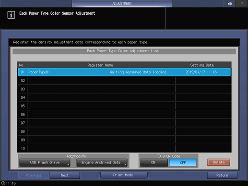Mute sound with the speaker icon
248x186 pixels.
point(230,3)
